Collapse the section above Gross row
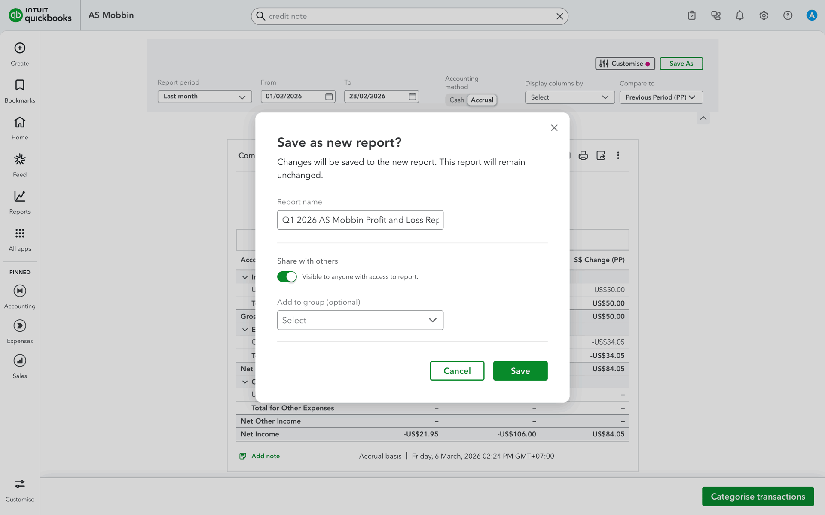The height and width of the screenshot is (515, 825). [x=245, y=277]
